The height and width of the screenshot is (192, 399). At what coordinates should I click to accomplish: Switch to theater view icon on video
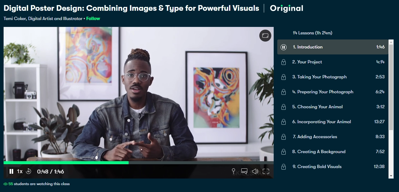click(265, 36)
